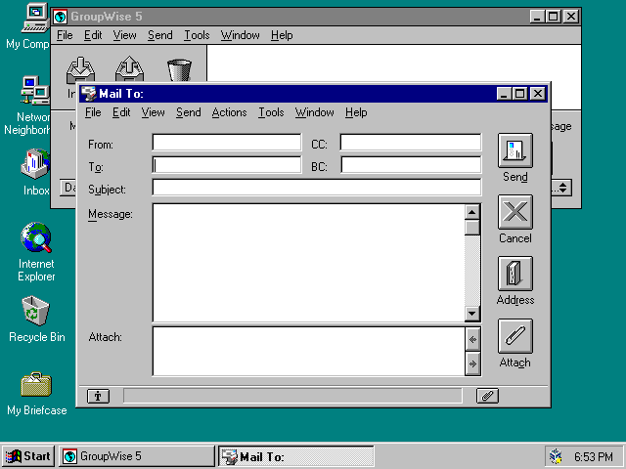The height and width of the screenshot is (469, 626).
Task: Click the 6:53 PM clock
Action: coord(594,456)
